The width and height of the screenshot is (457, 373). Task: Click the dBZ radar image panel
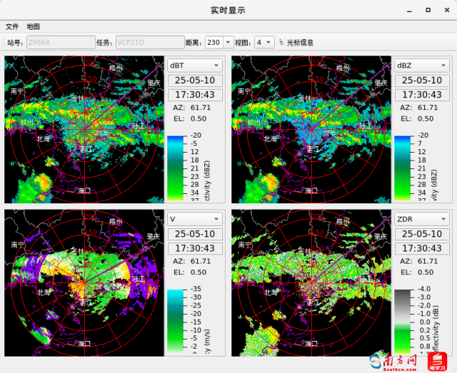click(x=311, y=130)
